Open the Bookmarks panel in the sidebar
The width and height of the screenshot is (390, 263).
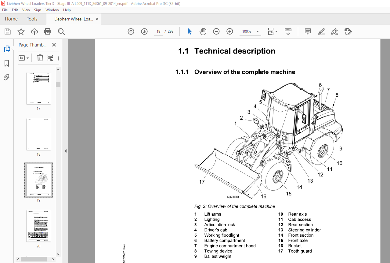(7, 63)
